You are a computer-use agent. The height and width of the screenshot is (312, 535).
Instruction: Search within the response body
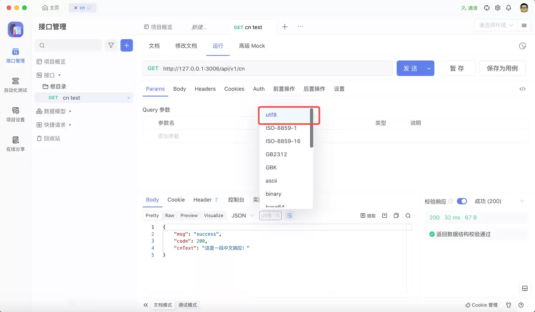[x=408, y=216]
